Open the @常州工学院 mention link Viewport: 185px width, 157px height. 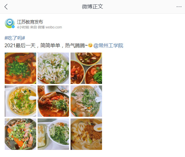(x=108, y=45)
